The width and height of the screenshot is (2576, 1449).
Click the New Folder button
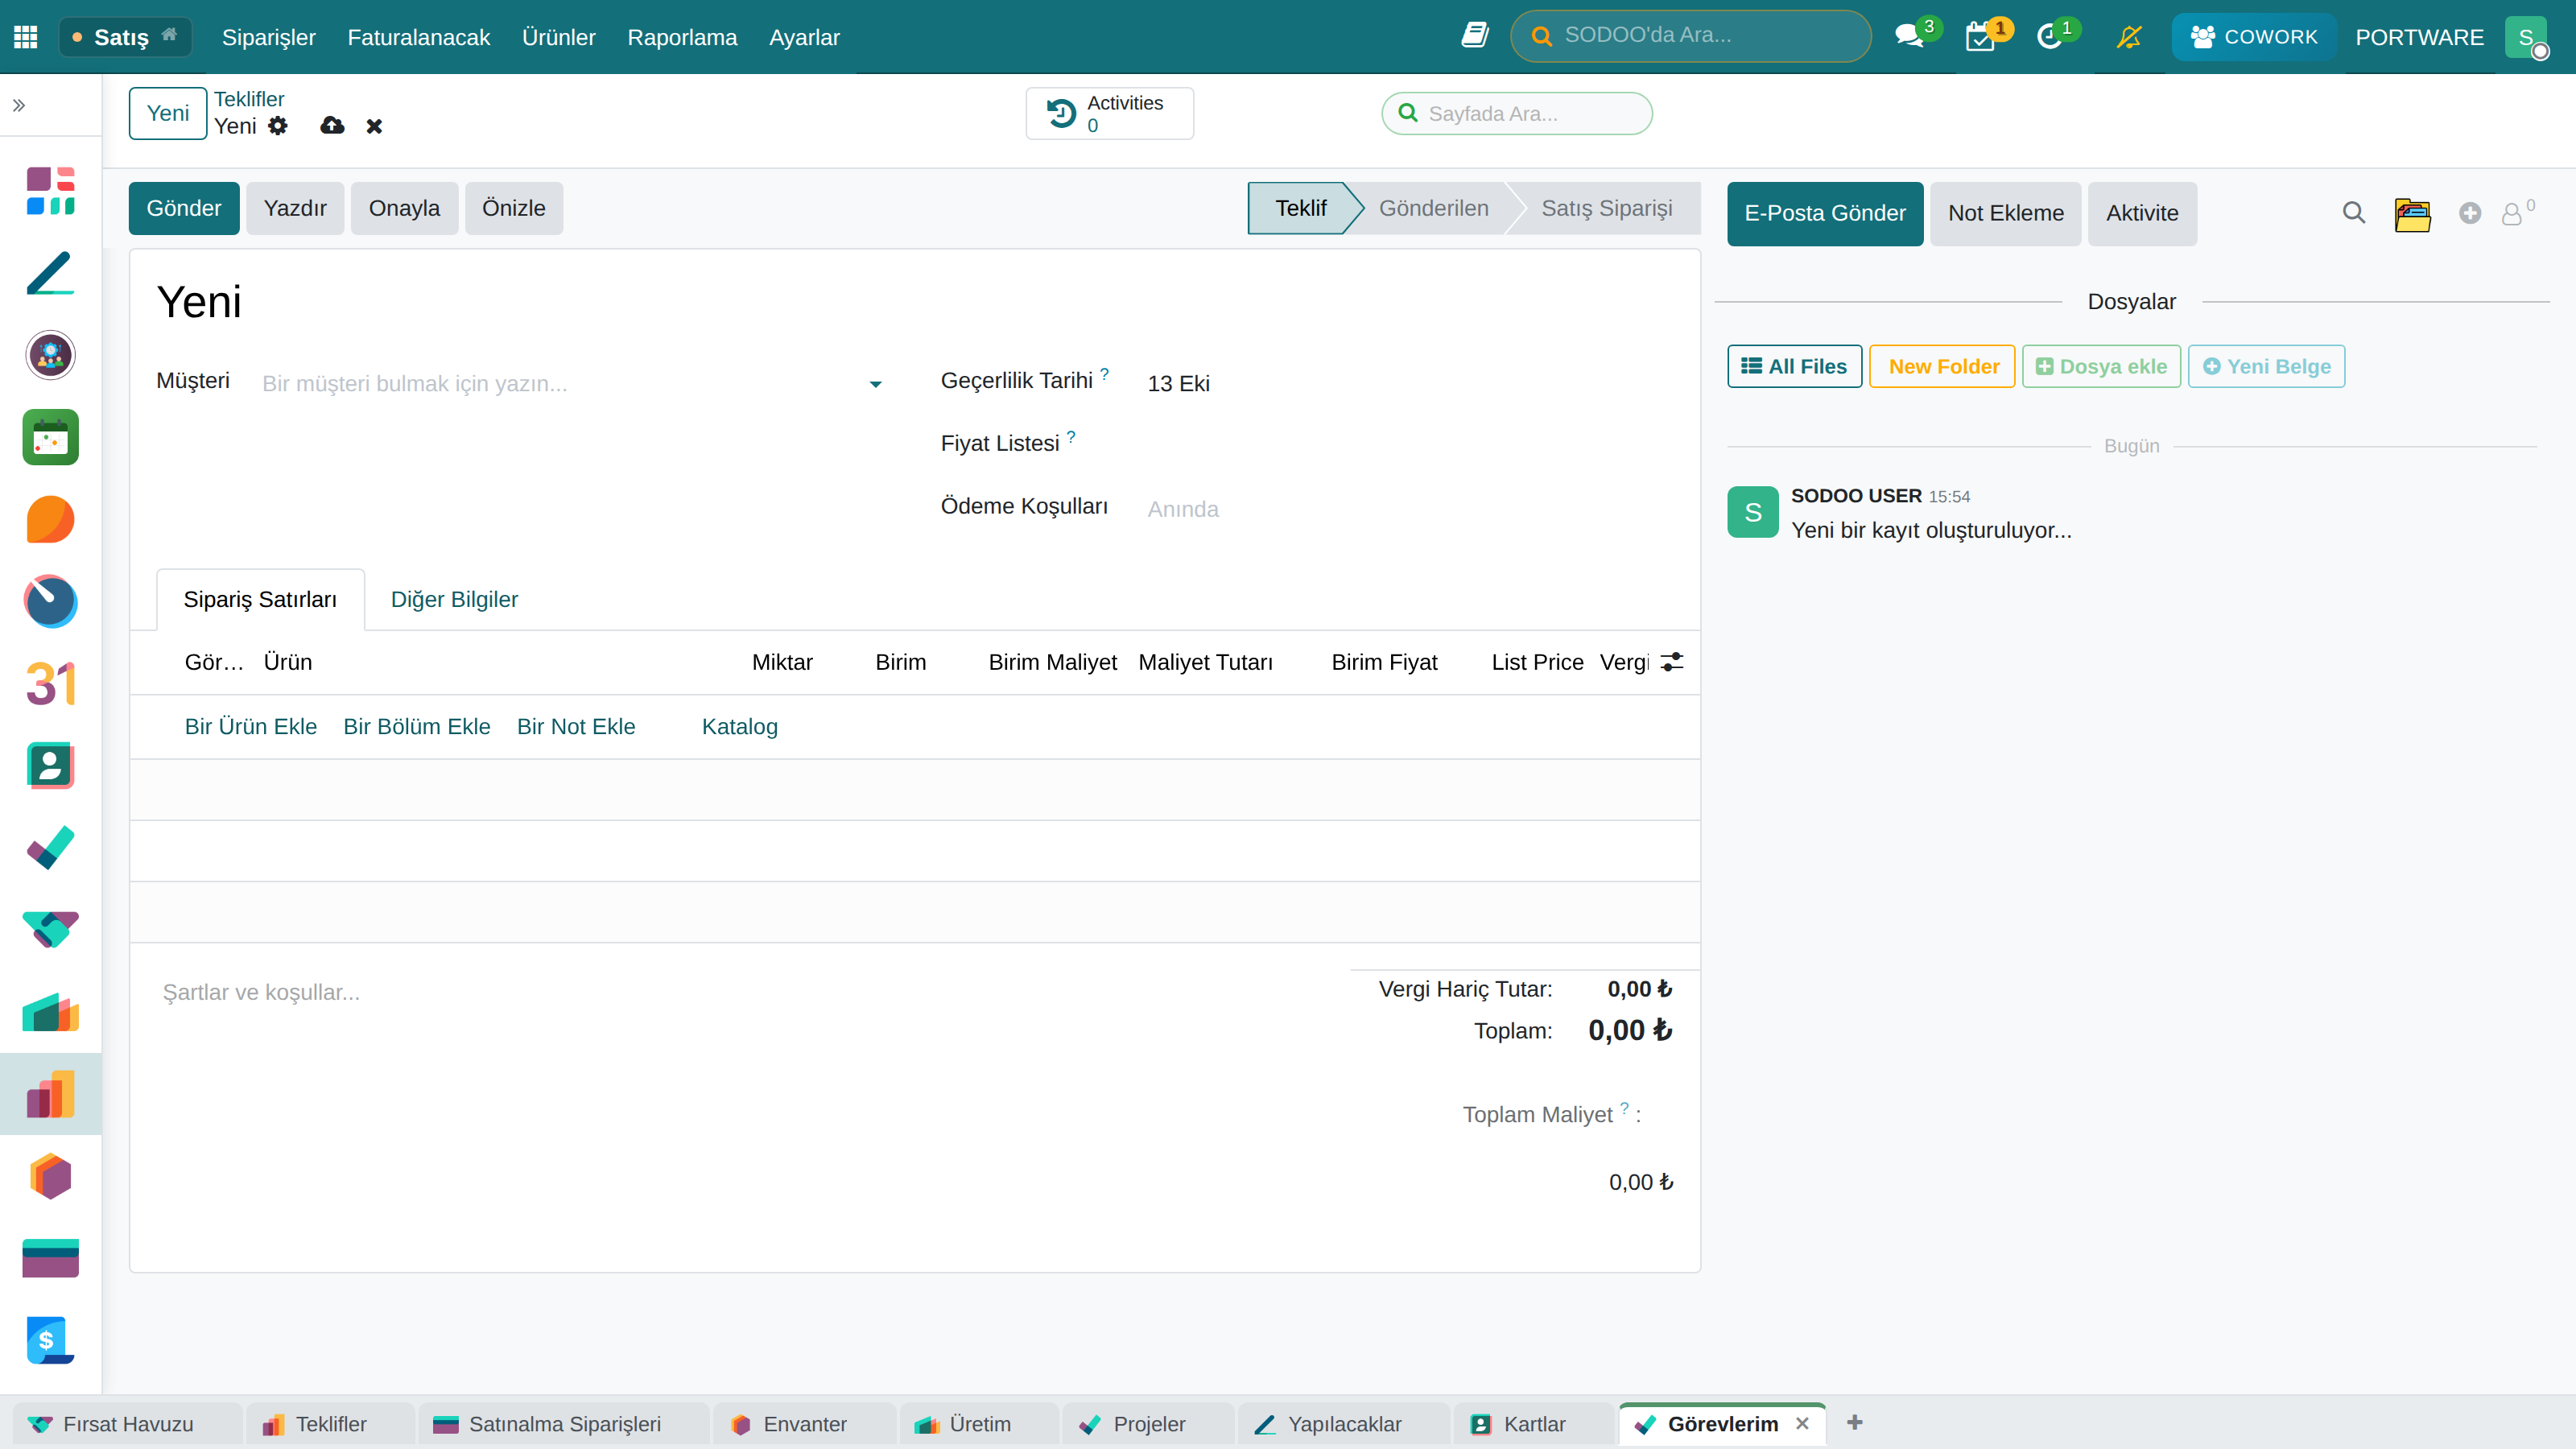tap(1942, 366)
